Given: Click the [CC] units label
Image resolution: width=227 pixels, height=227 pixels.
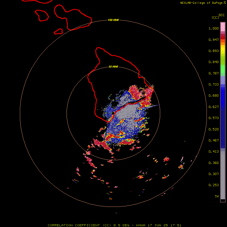Looking at the screenshot, I should [215, 17].
